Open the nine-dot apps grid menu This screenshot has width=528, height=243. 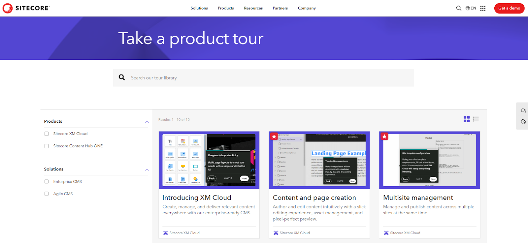483,8
